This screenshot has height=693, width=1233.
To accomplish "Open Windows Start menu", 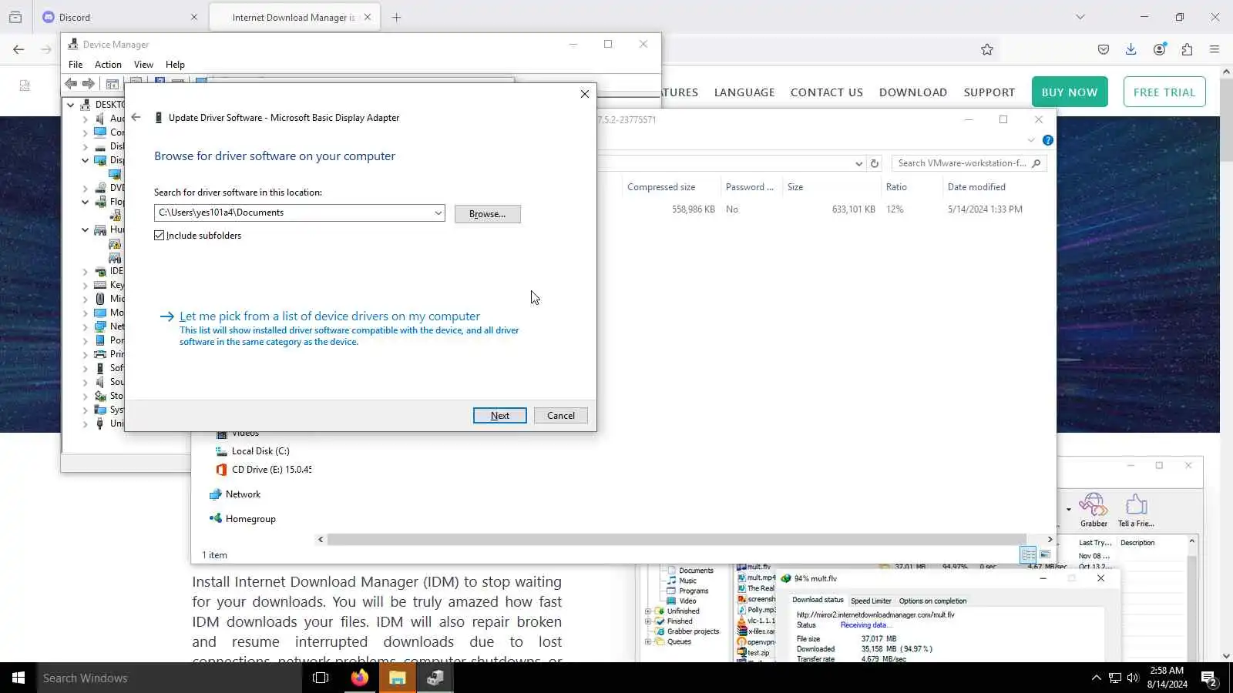I will [18, 678].
